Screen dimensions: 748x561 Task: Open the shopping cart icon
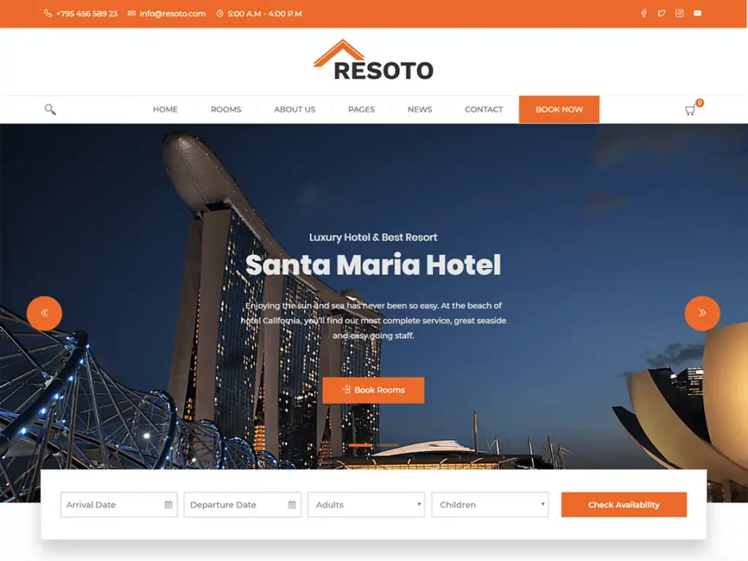[690, 110]
